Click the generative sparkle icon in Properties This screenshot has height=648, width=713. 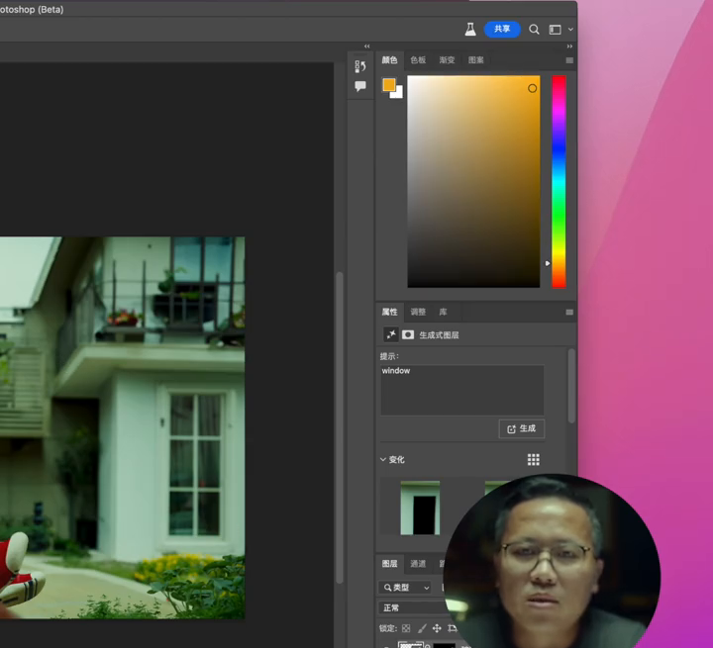390,335
